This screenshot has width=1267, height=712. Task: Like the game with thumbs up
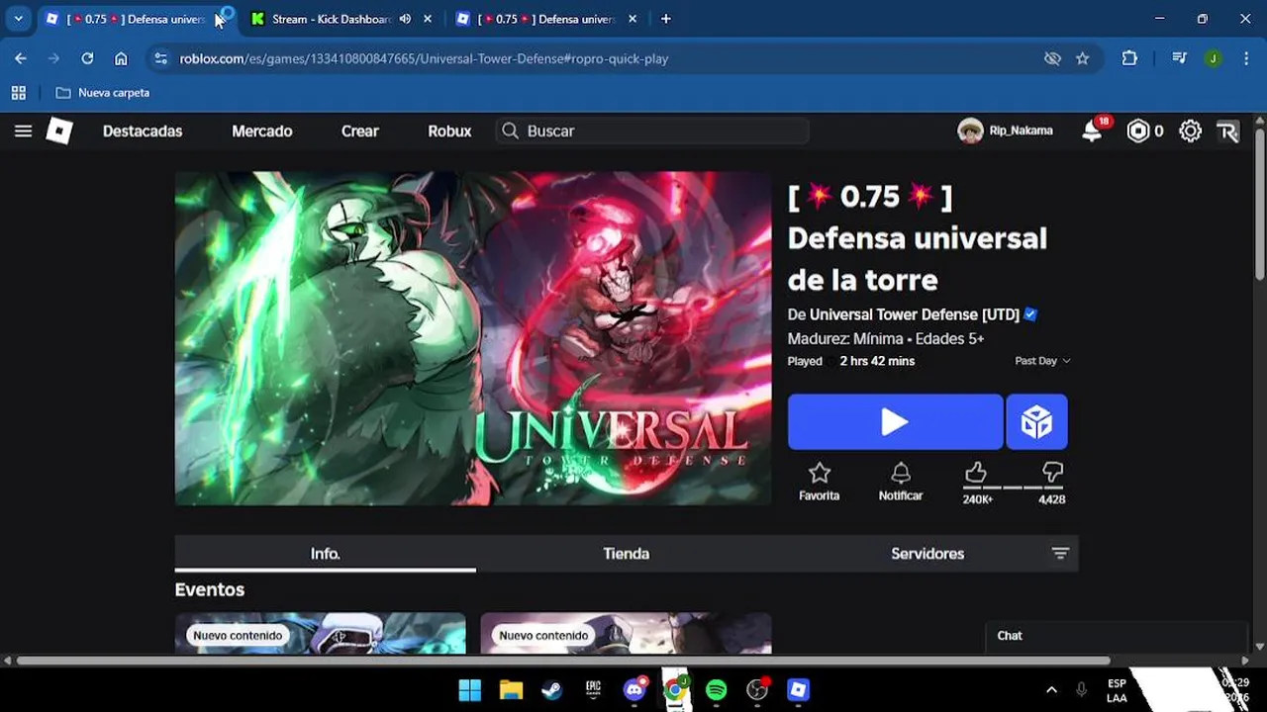[977, 475]
